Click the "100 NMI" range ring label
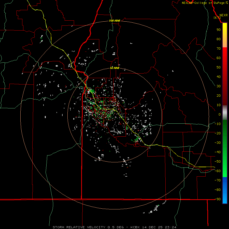 pos(114,21)
